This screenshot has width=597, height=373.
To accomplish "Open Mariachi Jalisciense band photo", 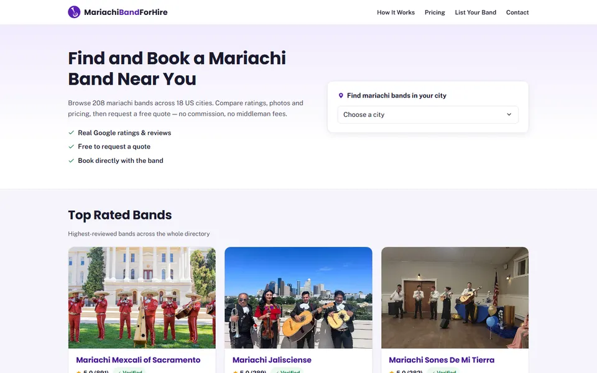I will point(298,298).
